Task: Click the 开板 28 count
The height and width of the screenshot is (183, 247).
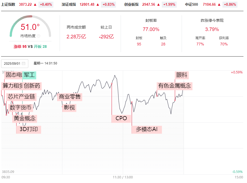Action: [x=40, y=46]
